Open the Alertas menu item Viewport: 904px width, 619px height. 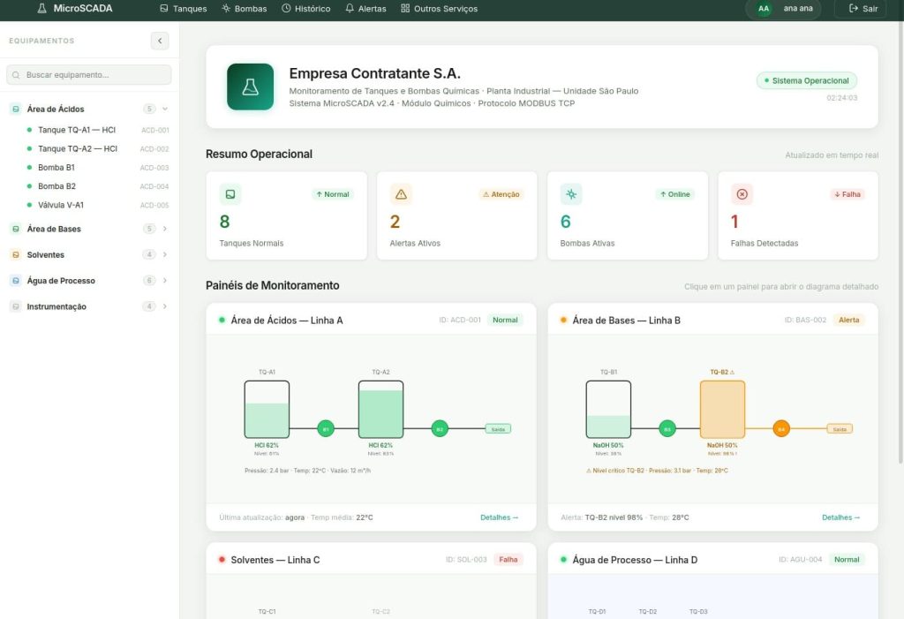(366, 9)
